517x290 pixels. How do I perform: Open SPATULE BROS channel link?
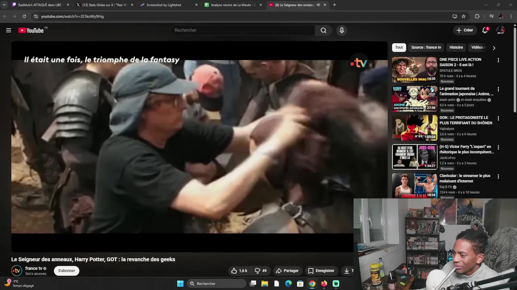pyautogui.click(x=451, y=70)
